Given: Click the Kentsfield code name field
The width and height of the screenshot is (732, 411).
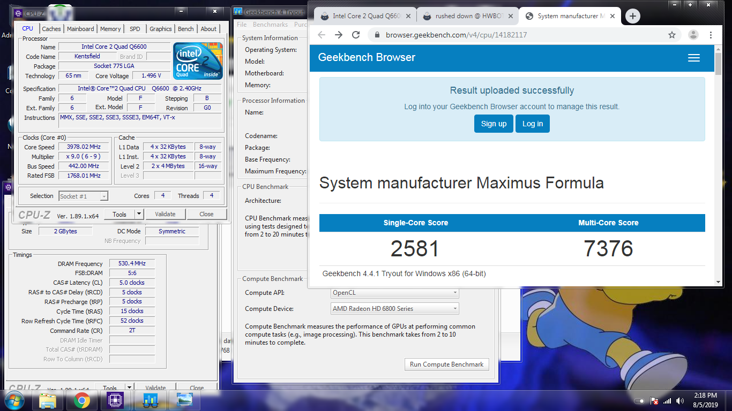Looking at the screenshot, I should point(87,57).
